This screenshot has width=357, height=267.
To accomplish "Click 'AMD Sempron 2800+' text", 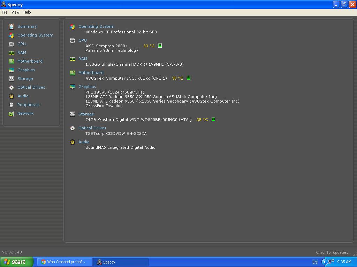I will pos(107,46).
